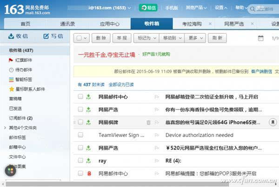The height and width of the screenshot is (187, 279).
Task: Click the 客户端删信 link
Action: [x=261, y=72]
